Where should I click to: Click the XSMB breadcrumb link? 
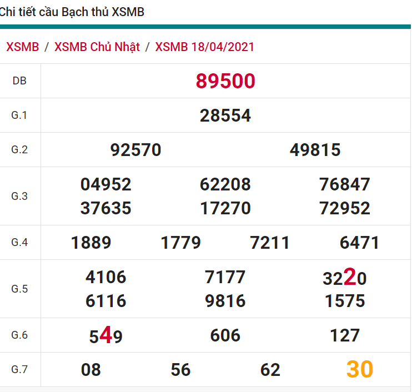tap(22, 47)
